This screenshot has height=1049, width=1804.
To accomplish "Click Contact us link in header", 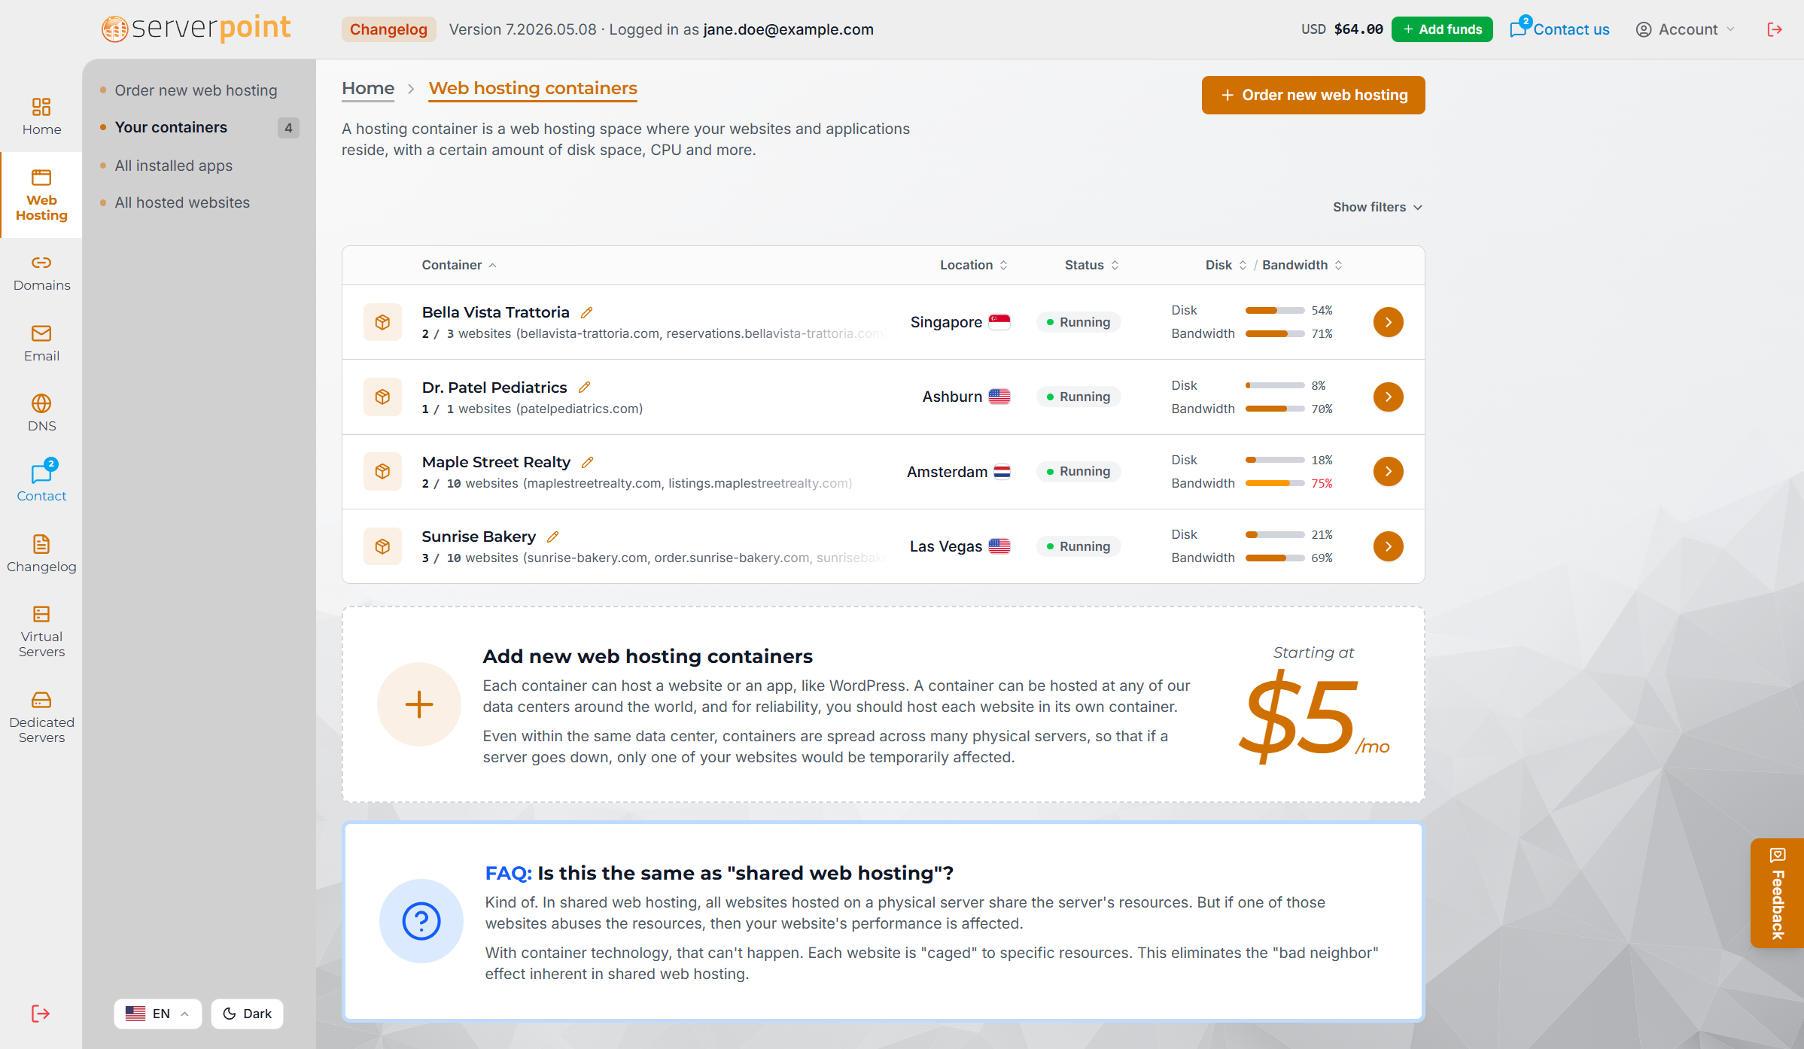I will pos(1559,29).
